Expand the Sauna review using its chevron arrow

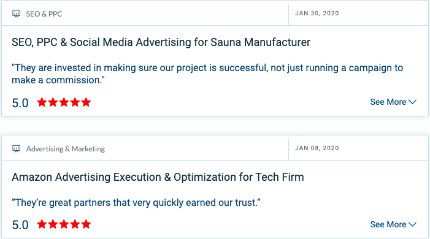pos(412,102)
